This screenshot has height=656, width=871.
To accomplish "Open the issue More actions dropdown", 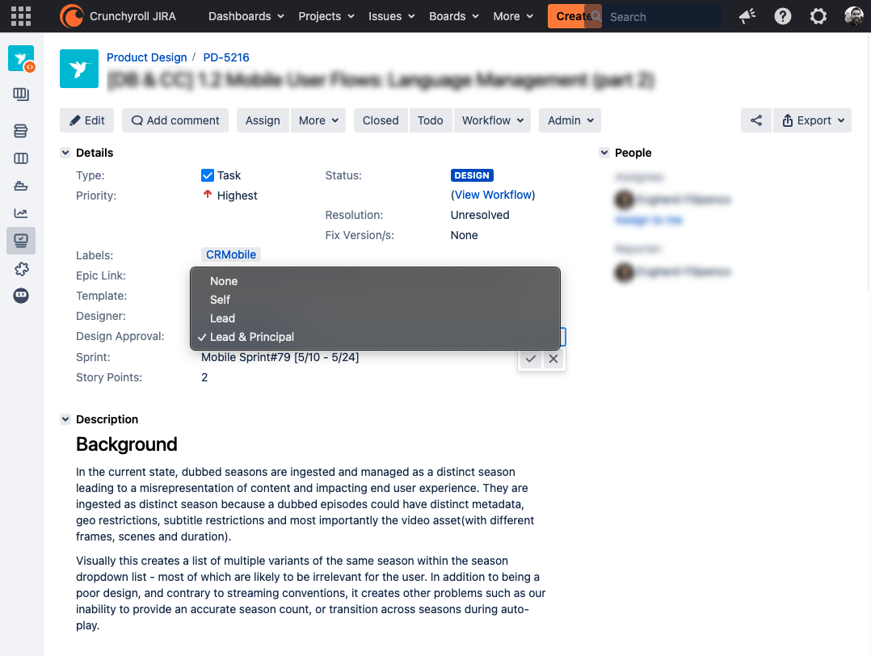I will 318,120.
